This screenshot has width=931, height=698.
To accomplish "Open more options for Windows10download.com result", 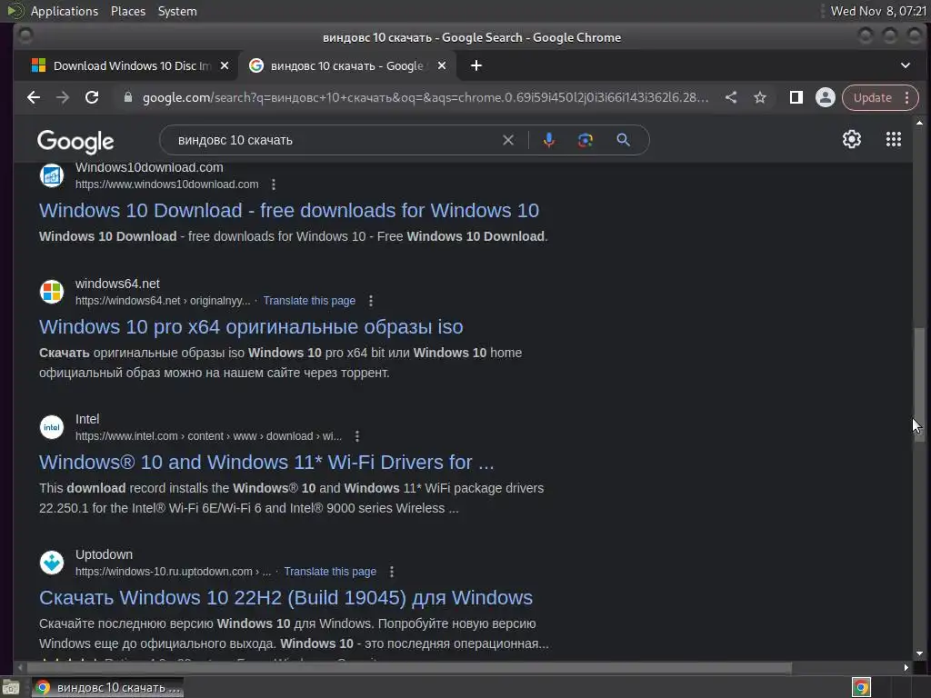I will point(274,184).
